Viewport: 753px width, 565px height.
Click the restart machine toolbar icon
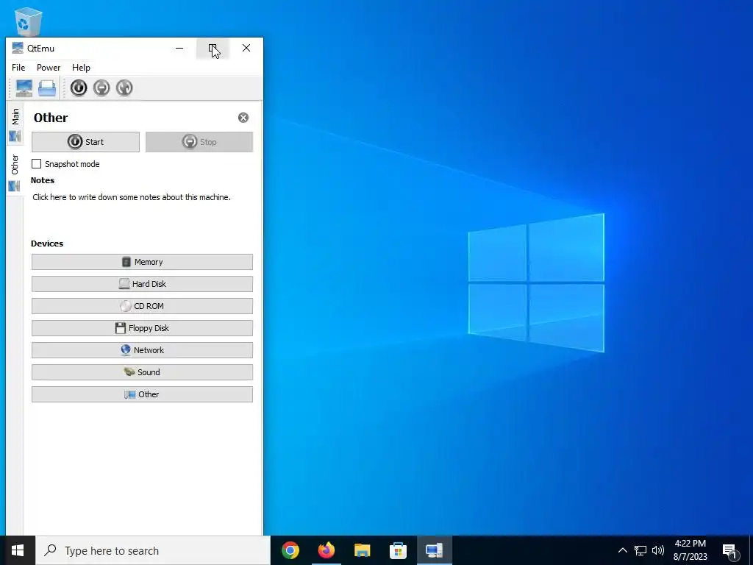124,88
